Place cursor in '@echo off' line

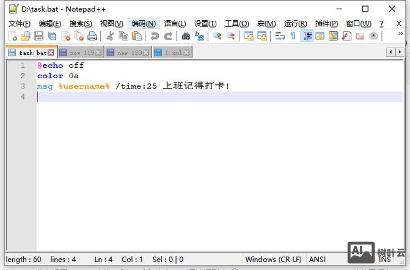60,65
